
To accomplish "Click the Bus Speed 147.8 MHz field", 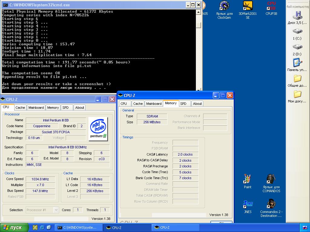I will coord(40,191).
